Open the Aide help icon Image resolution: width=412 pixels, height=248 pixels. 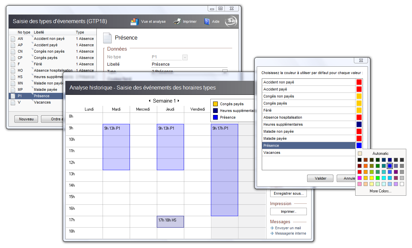click(207, 21)
